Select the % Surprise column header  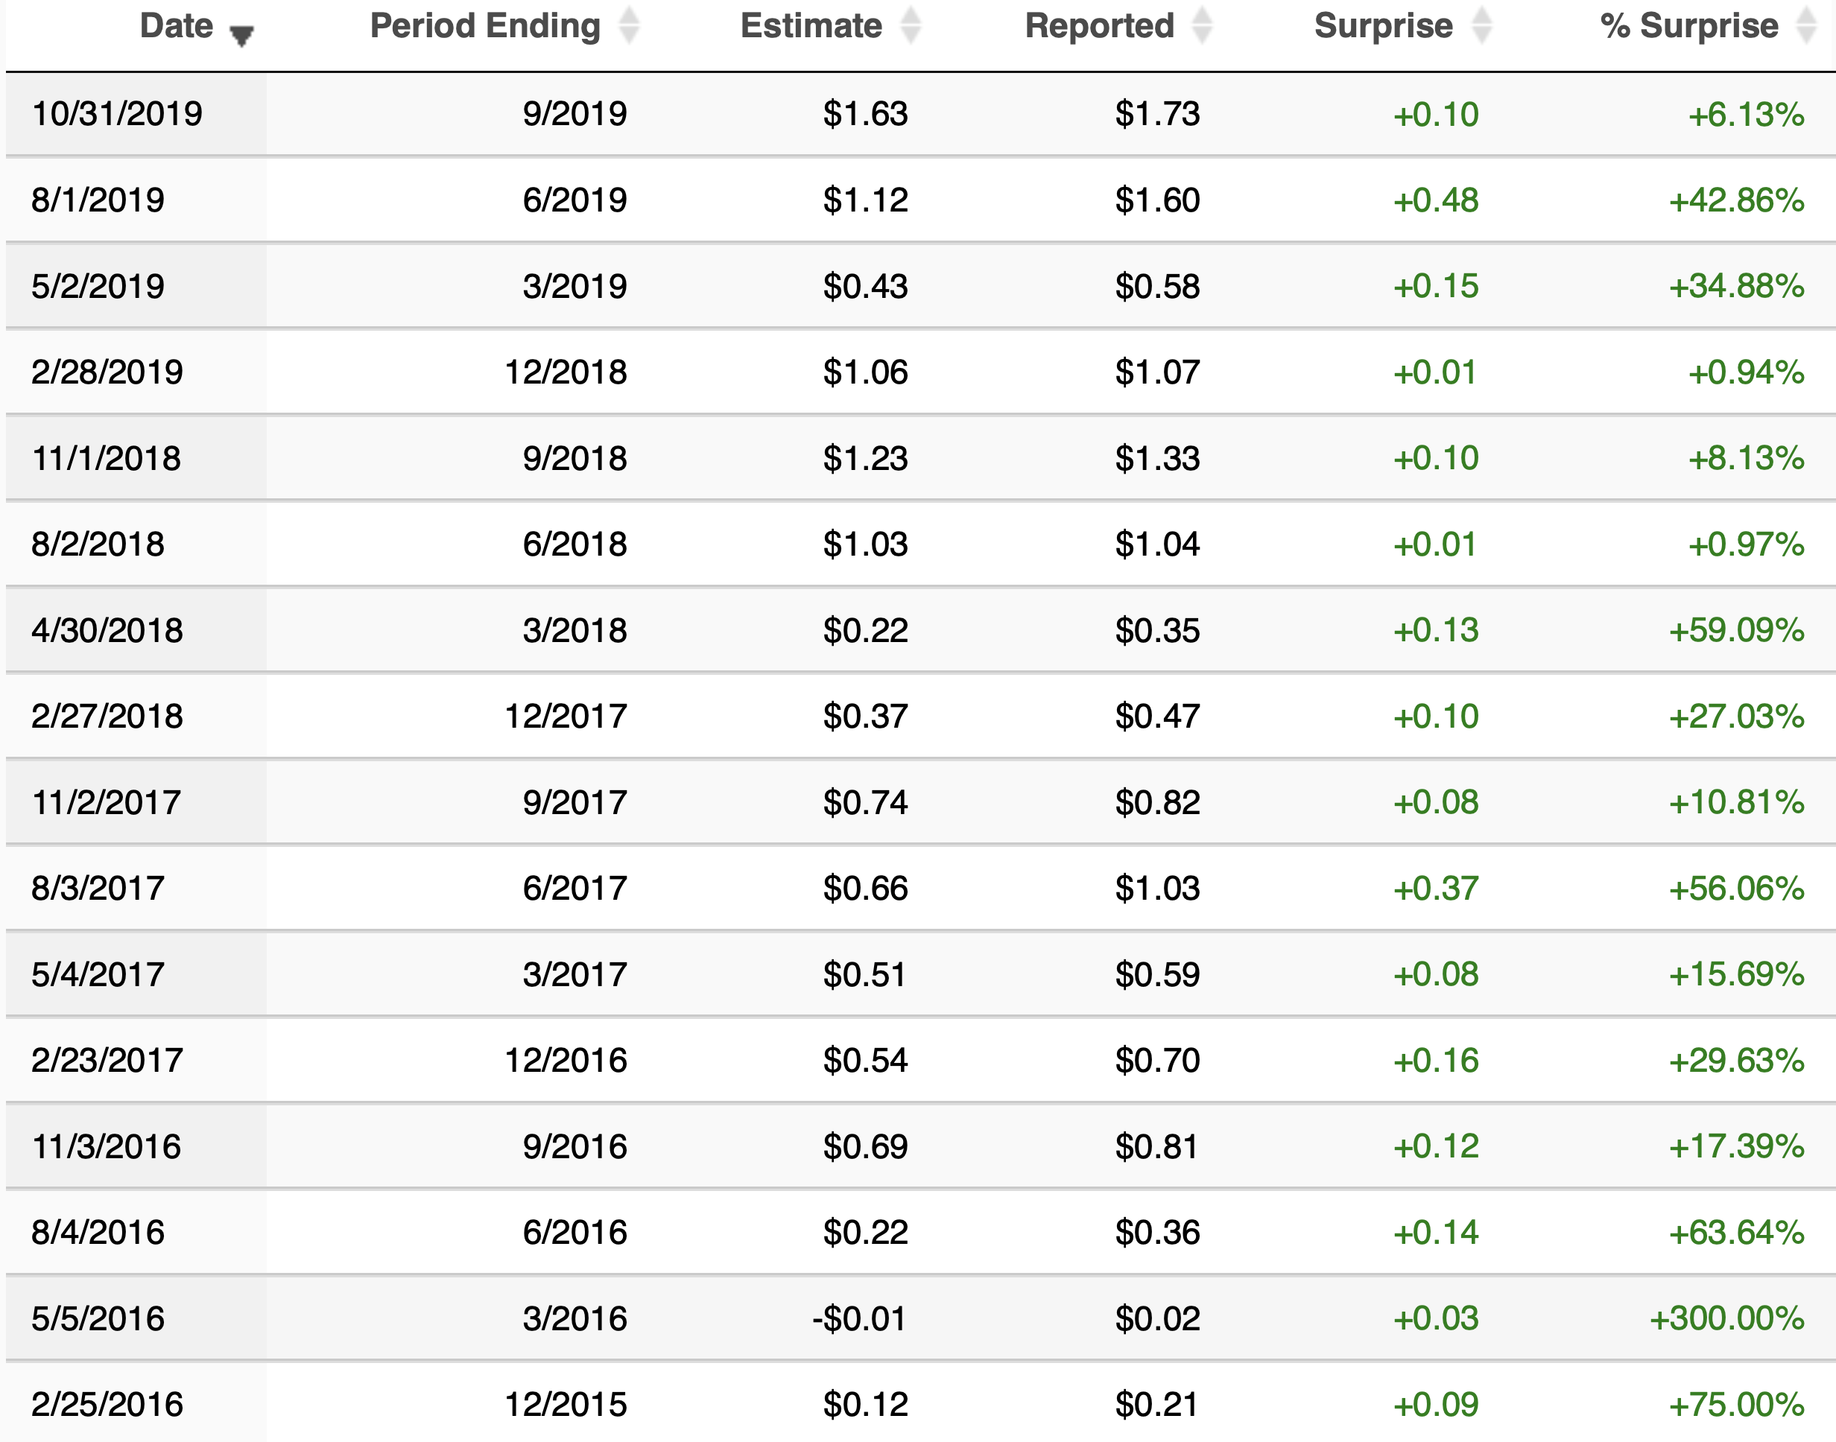tap(1690, 26)
